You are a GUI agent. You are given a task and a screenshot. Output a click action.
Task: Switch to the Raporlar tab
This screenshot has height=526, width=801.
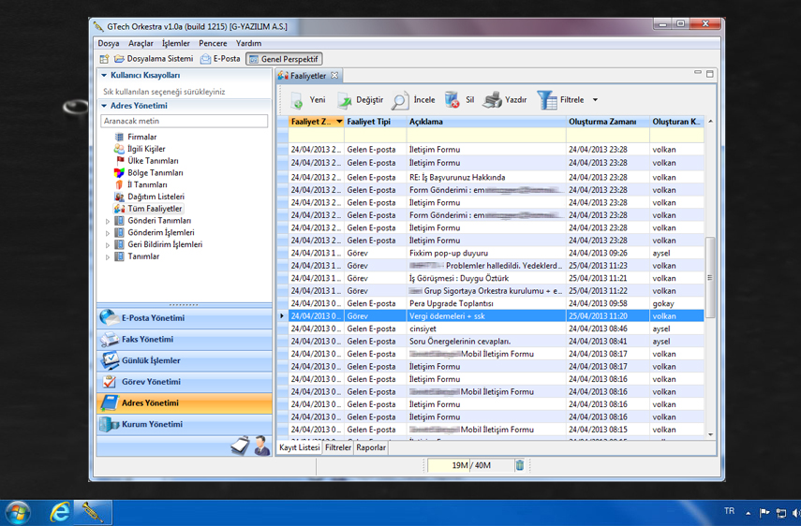371,448
